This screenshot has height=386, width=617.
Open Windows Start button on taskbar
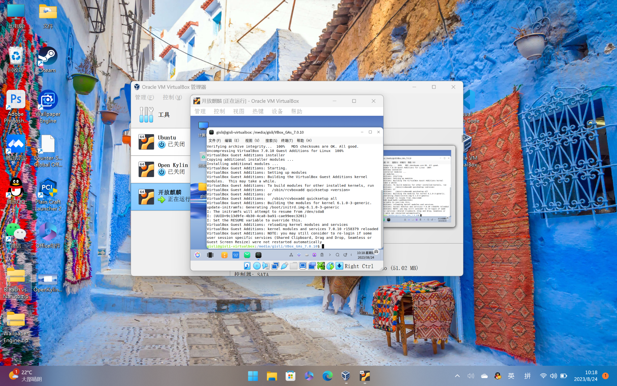pos(253,376)
